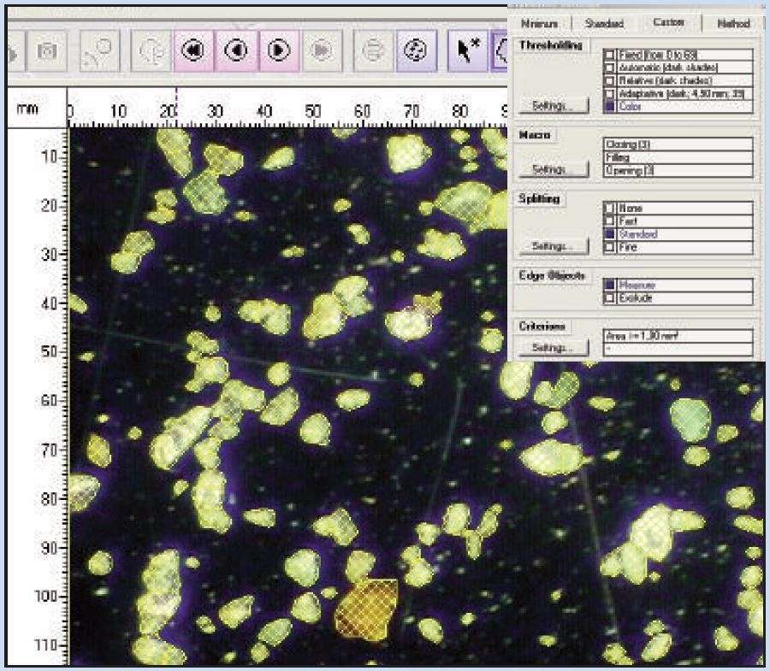Select the arrow pointer tool

coord(466,50)
